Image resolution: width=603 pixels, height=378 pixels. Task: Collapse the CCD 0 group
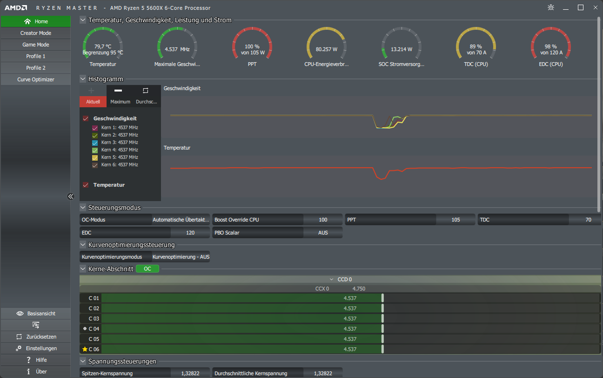point(332,280)
